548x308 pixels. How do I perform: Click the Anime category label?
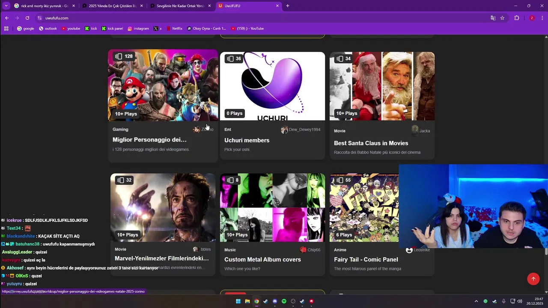340,250
